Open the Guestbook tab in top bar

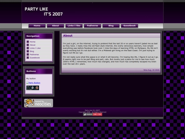pos(129,26)
